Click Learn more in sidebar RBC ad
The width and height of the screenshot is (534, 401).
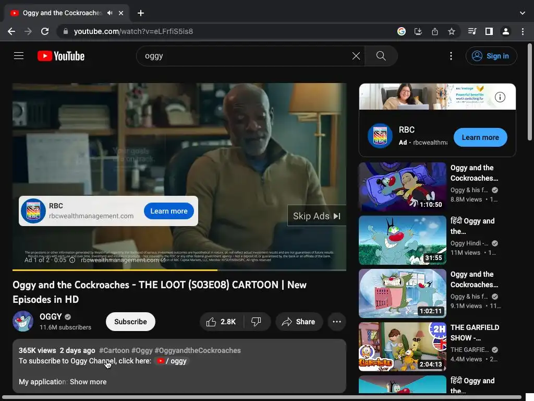[480, 137]
